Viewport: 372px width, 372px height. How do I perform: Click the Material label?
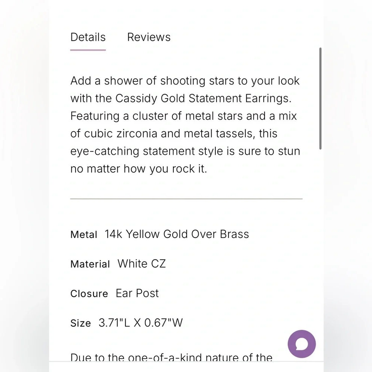(x=90, y=264)
